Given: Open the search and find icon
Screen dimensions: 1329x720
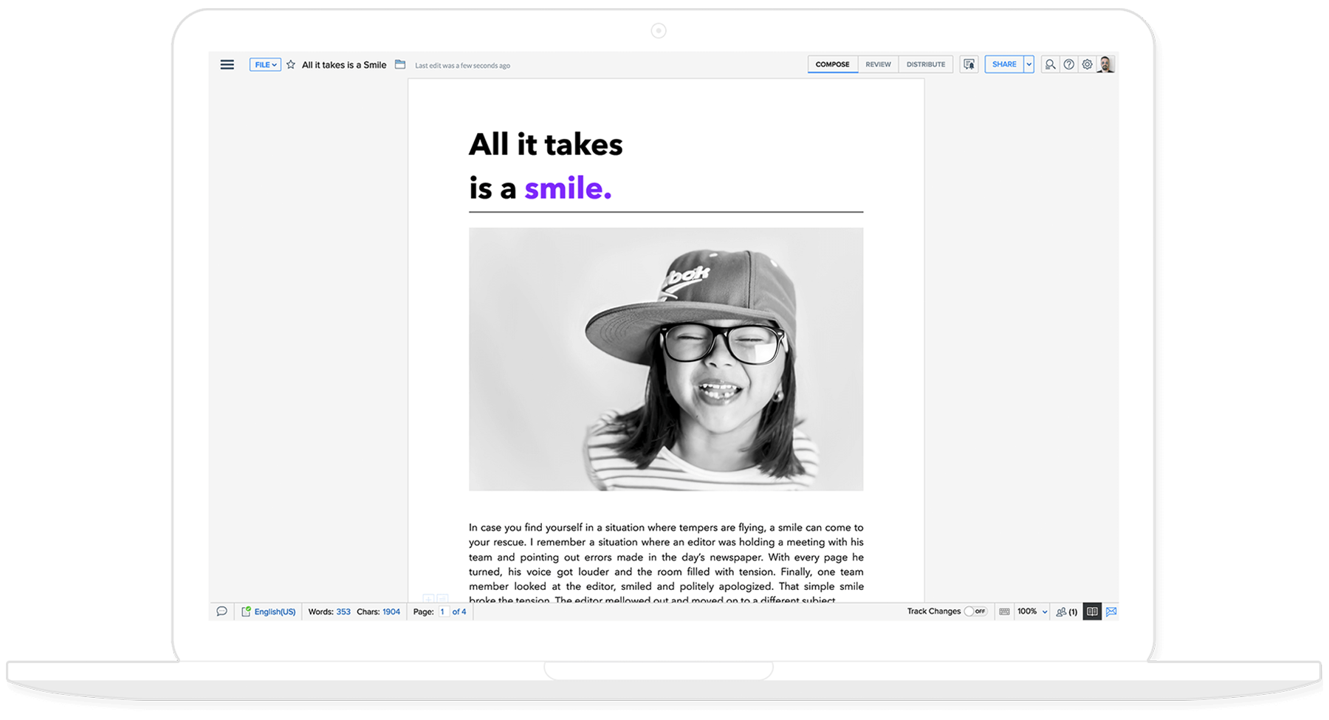Looking at the screenshot, I should tap(1050, 65).
